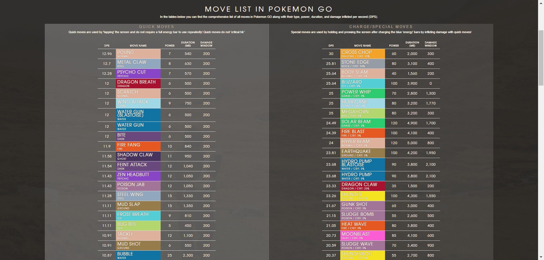Select the THUNDERBOLT move at bottom
The width and height of the screenshot is (544, 260).
click(x=363, y=255)
